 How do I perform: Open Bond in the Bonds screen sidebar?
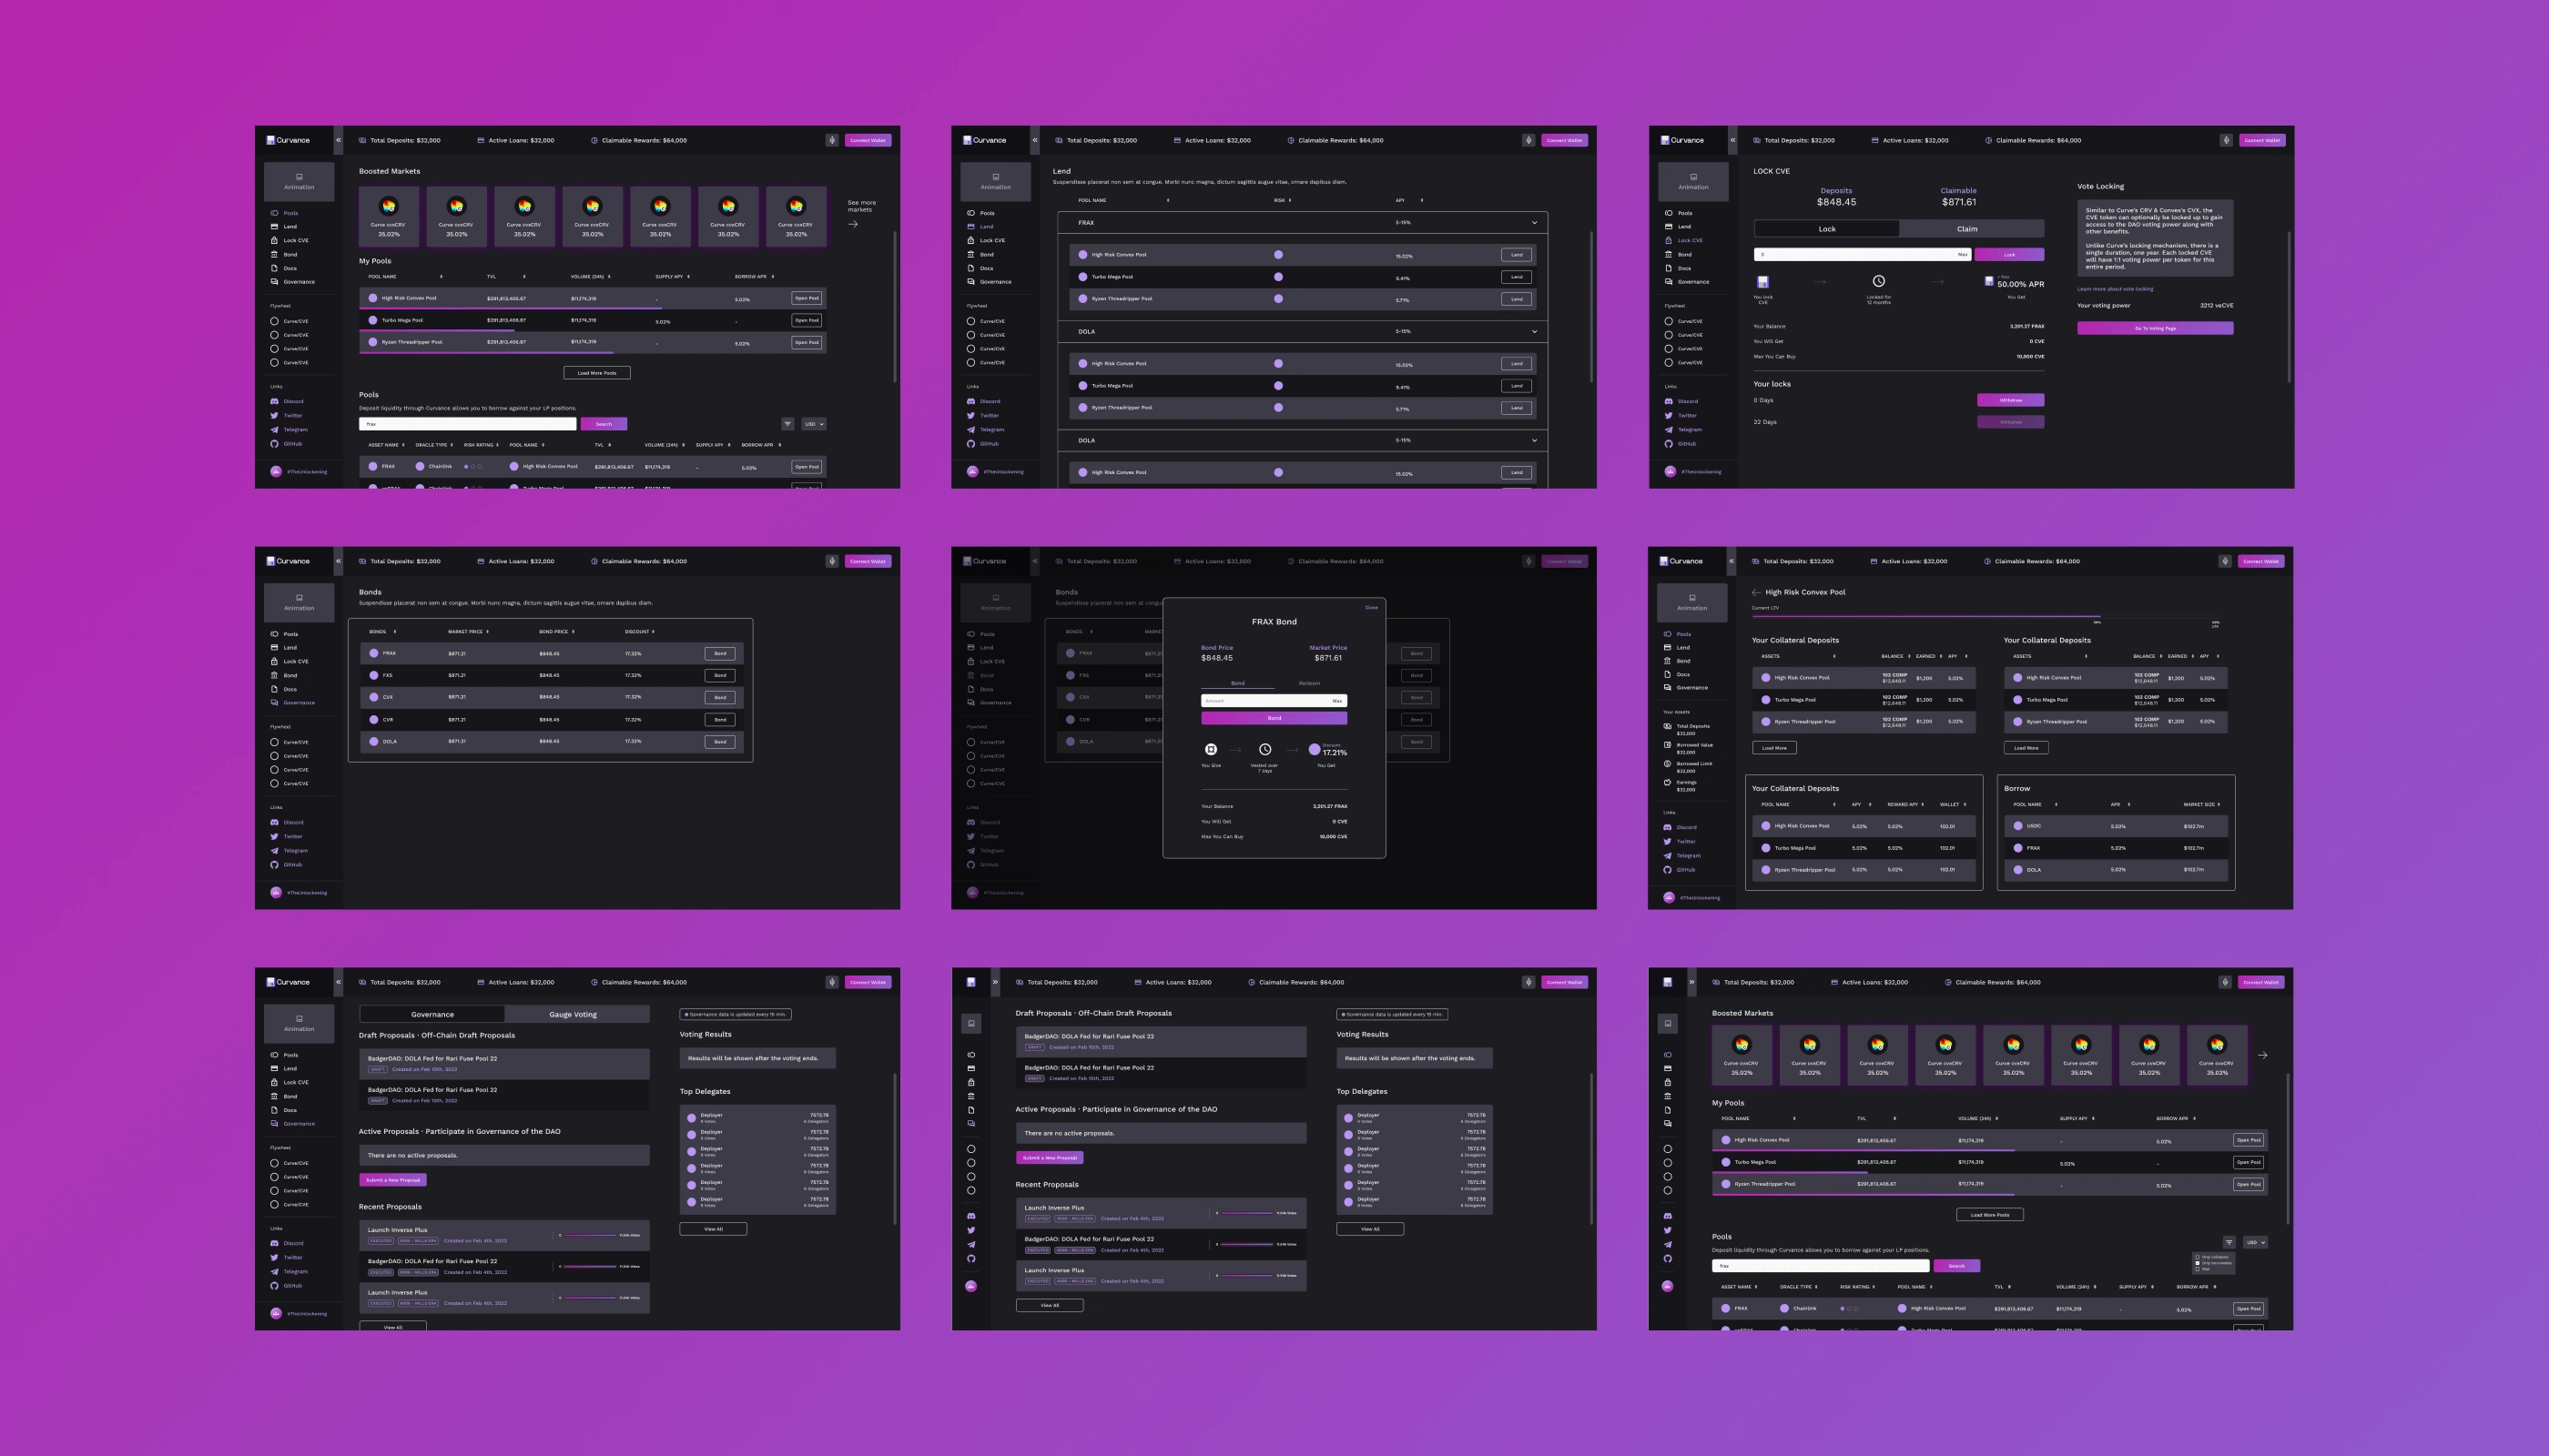coord(283,675)
